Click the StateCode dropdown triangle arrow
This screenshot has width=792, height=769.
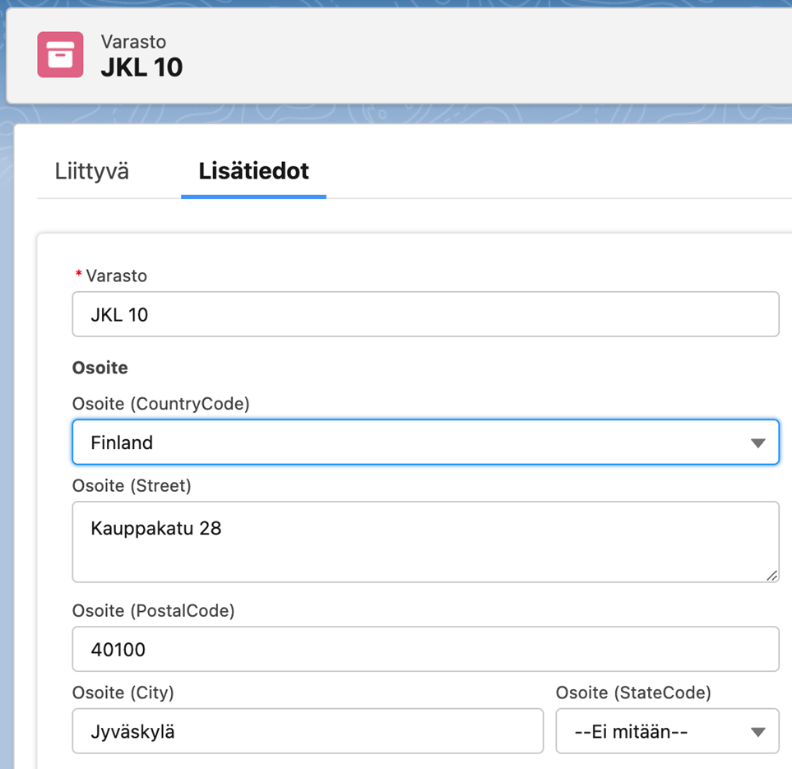(x=757, y=732)
